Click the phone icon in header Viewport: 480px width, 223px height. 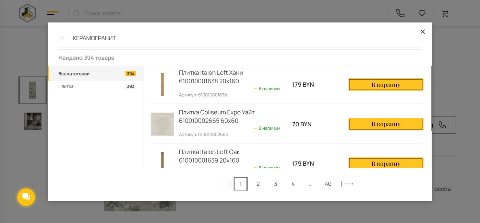400,13
